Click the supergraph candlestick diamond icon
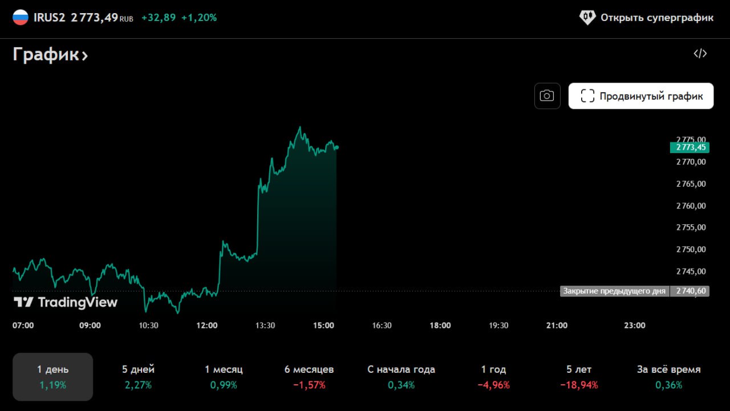Screen dimensions: 730x411 pos(587,18)
